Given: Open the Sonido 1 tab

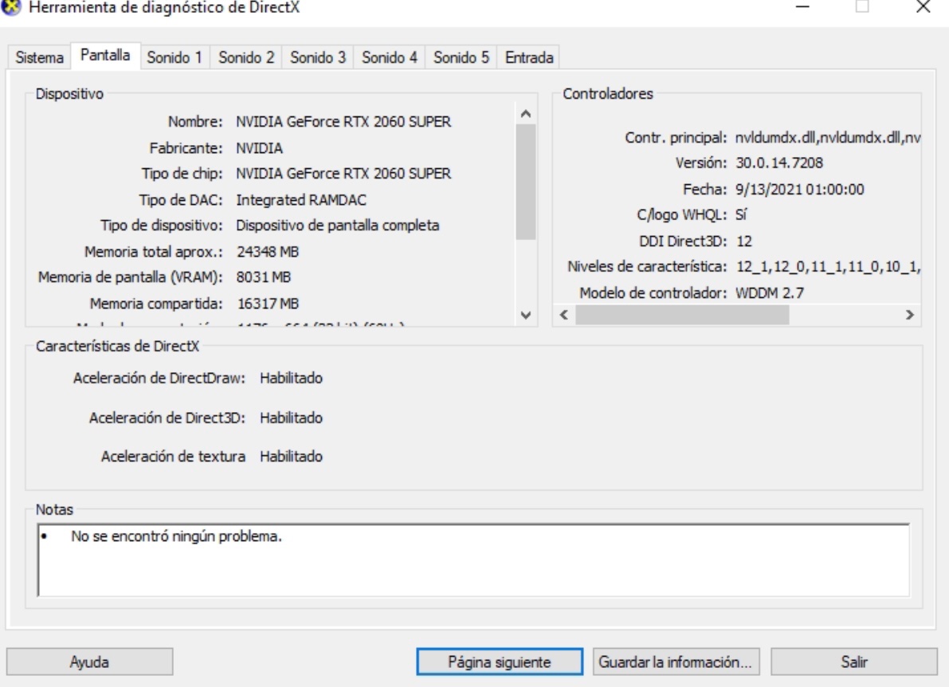Looking at the screenshot, I should coord(175,57).
